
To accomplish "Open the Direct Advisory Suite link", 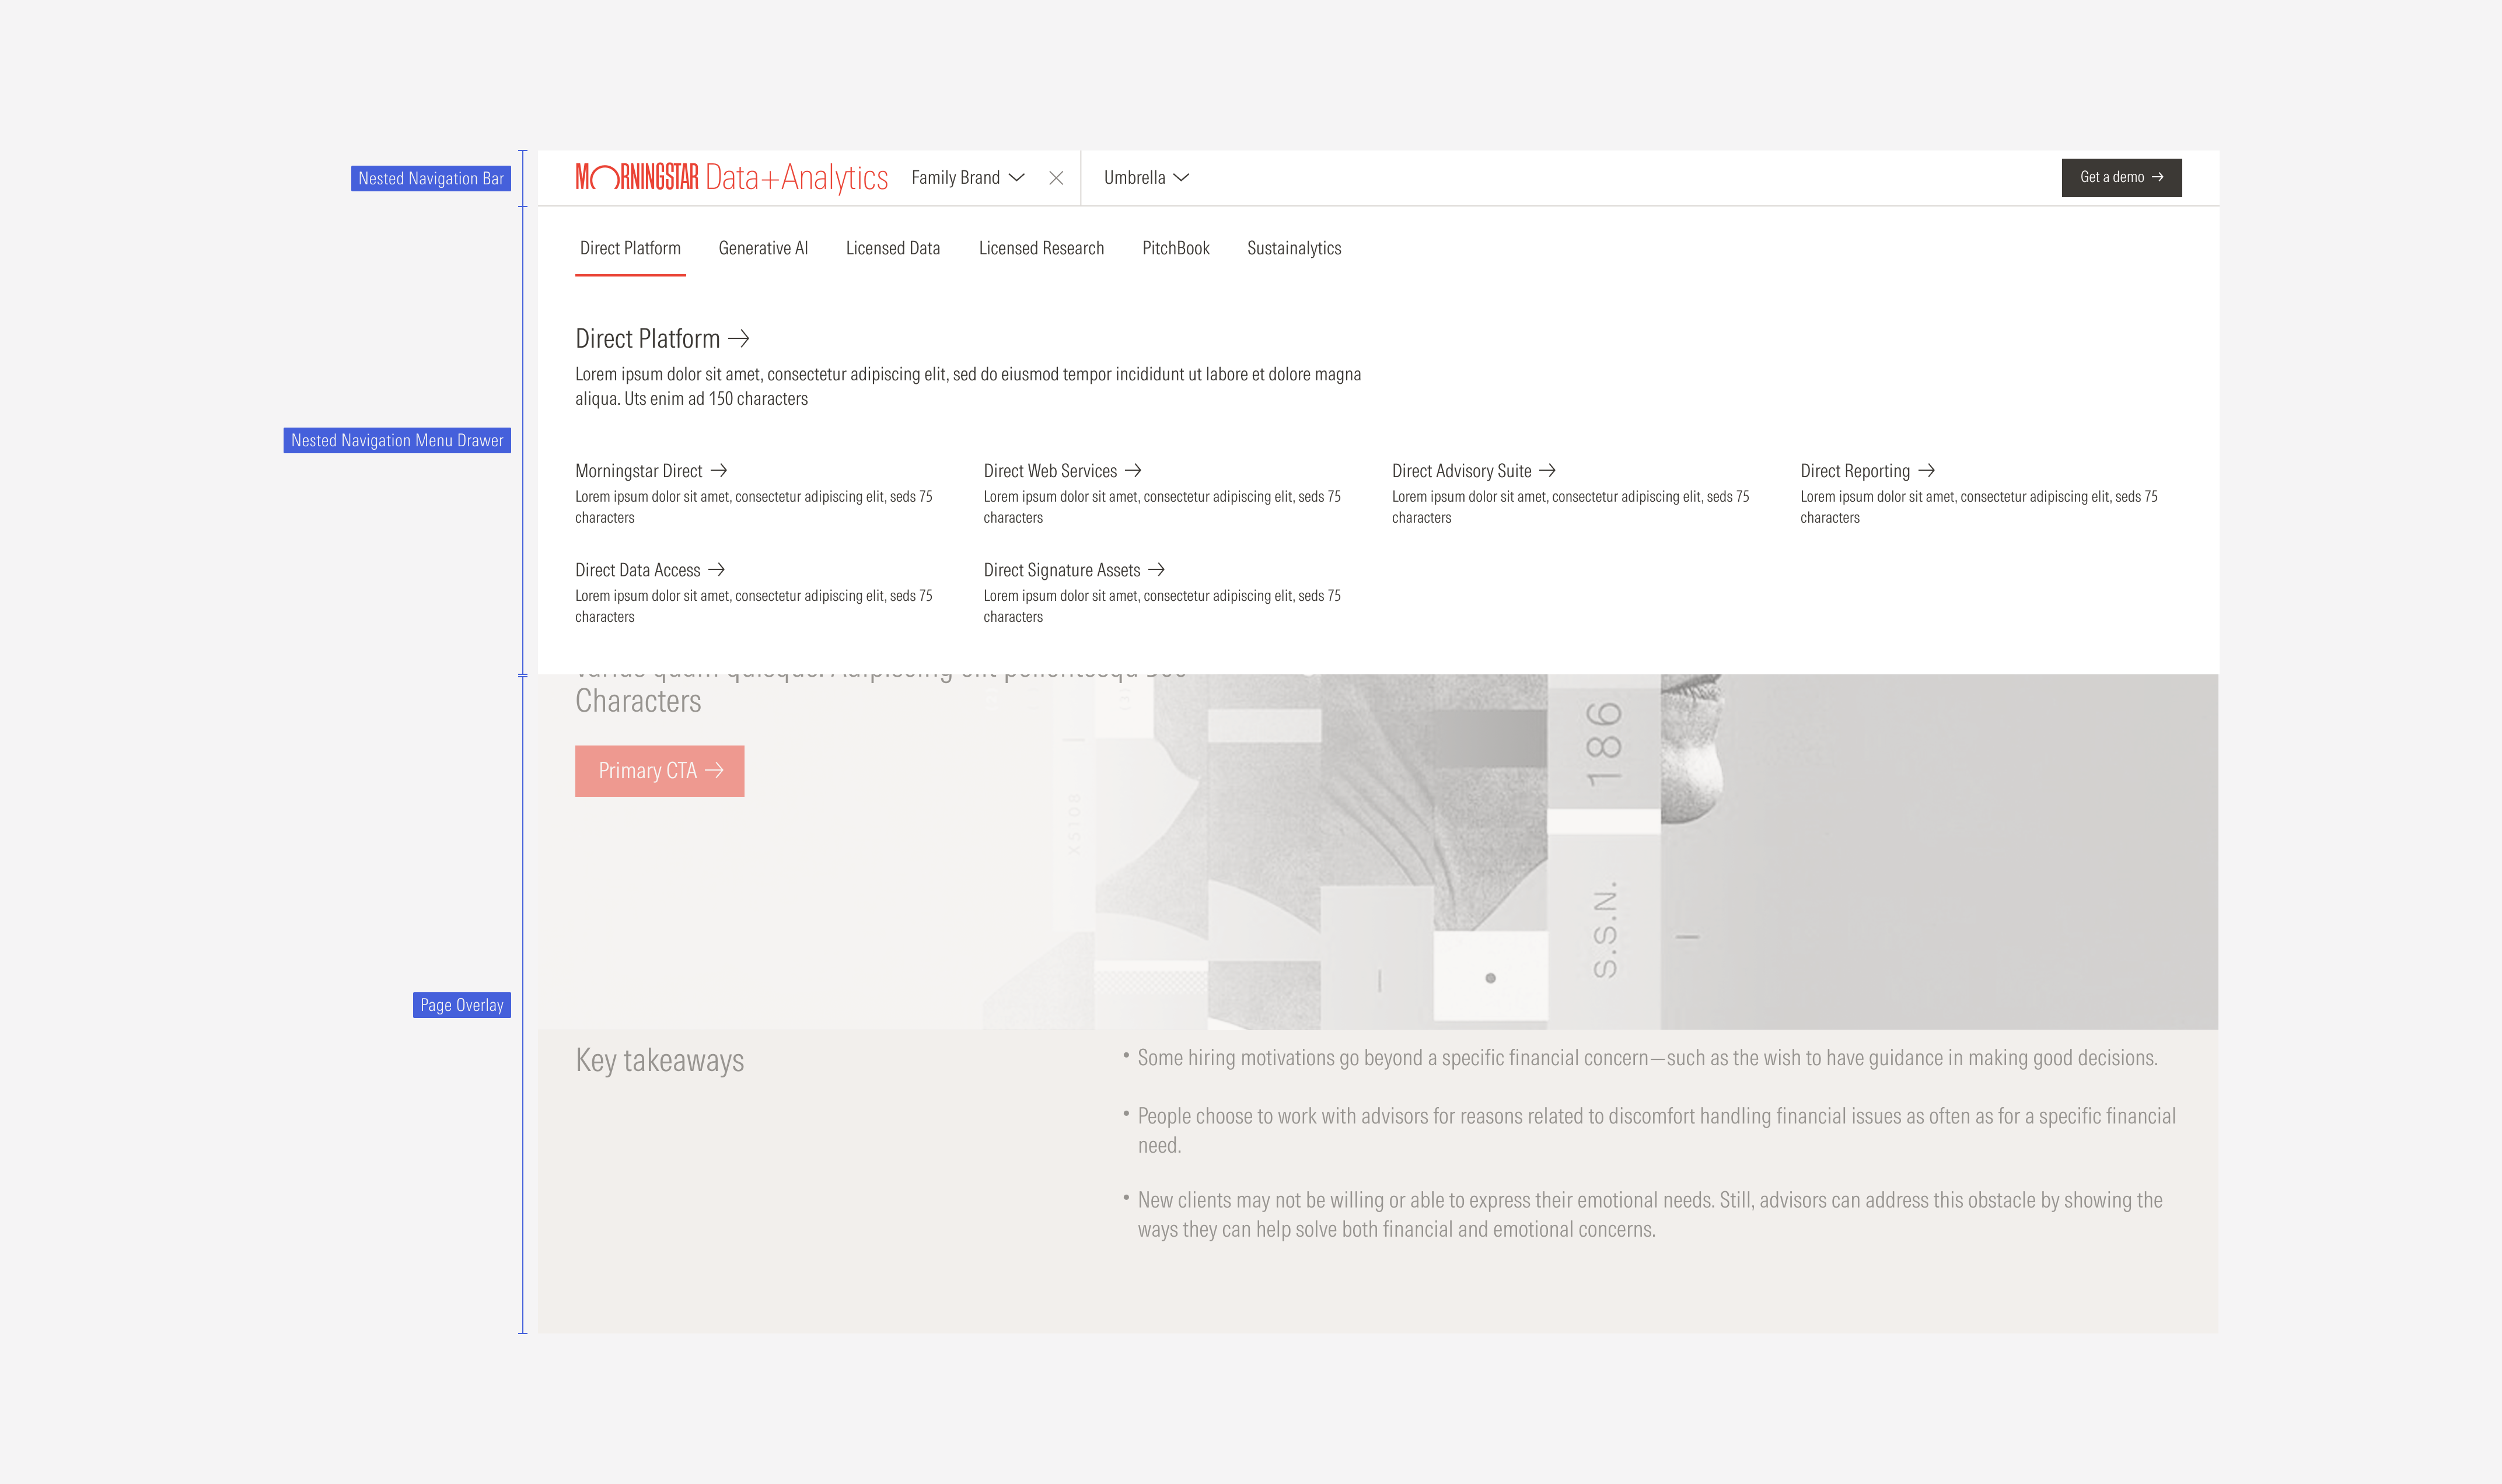I will [1461, 471].
